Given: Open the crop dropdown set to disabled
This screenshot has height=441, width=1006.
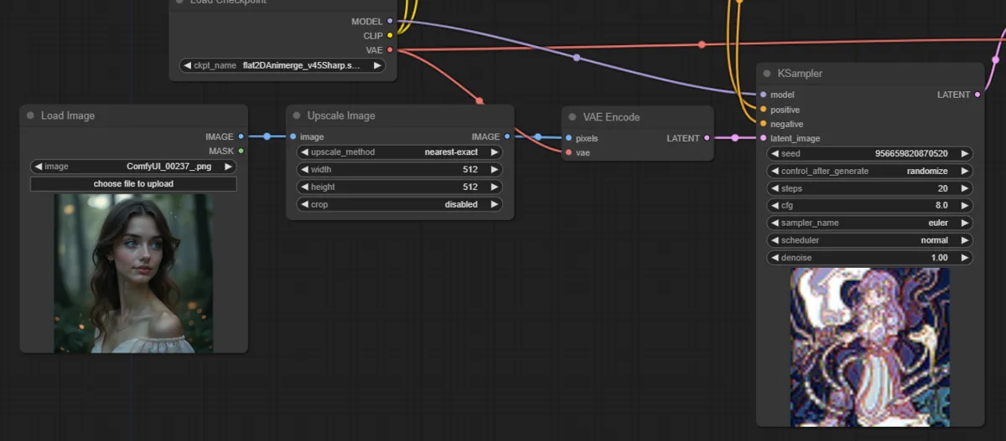Looking at the screenshot, I should [x=400, y=204].
